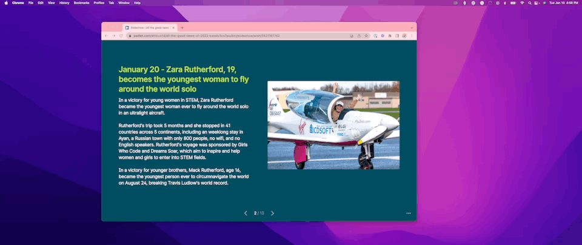Click the Wi-Fi status icon

tap(522, 3)
